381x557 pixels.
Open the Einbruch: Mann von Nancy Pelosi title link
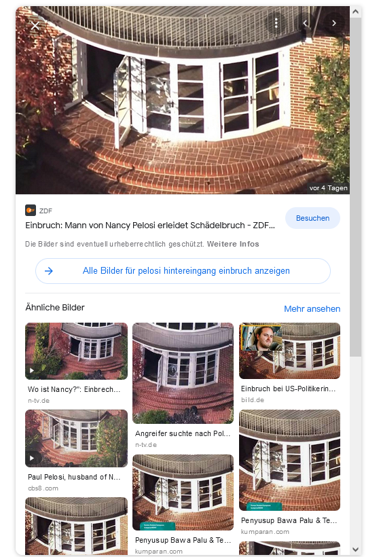click(x=150, y=226)
